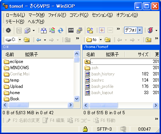Expand main toolbar overflow chevron

[118, 29]
